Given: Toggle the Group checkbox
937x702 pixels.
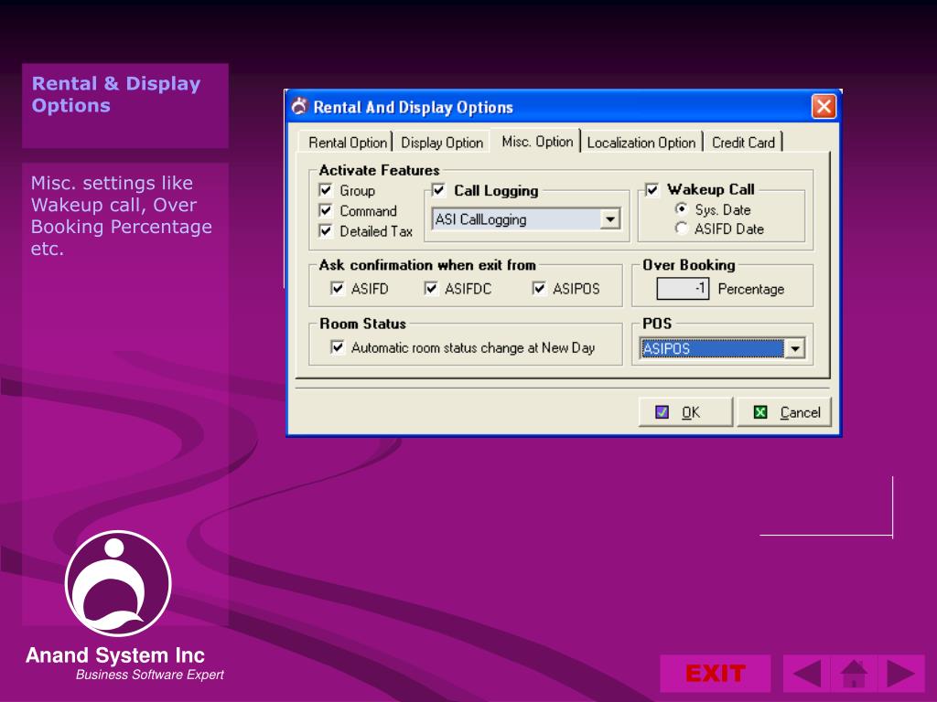Looking at the screenshot, I should [326, 190].
